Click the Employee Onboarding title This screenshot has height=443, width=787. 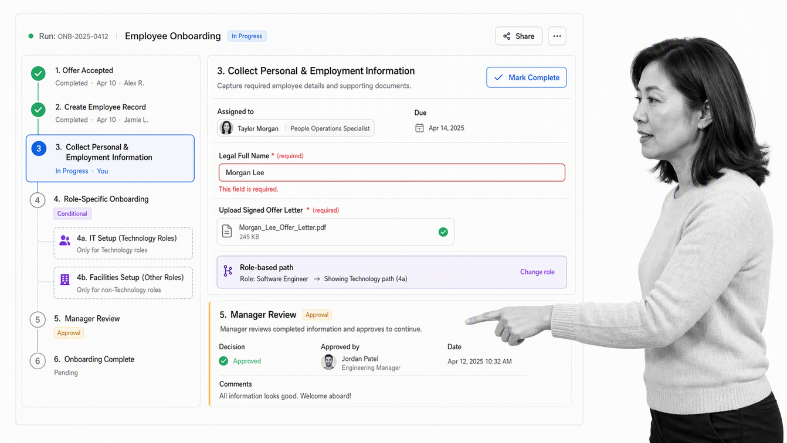pos(173,36)
